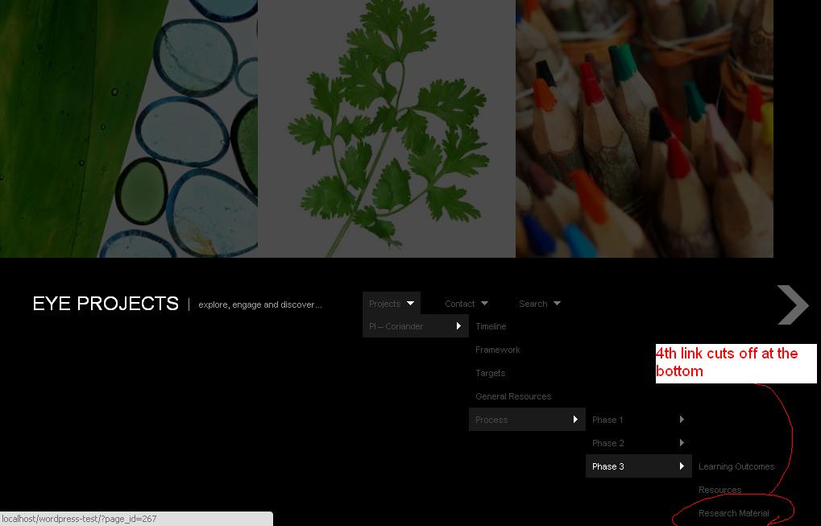Open the Timeline link
This screenshot has width=821, height=526.
(x=491, y=326)
